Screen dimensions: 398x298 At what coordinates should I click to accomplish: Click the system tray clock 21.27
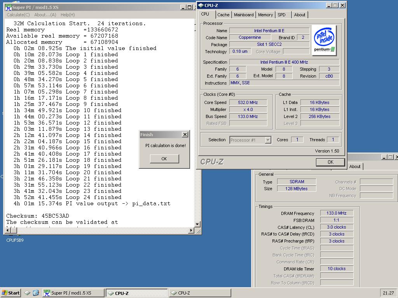pos(388,293)
